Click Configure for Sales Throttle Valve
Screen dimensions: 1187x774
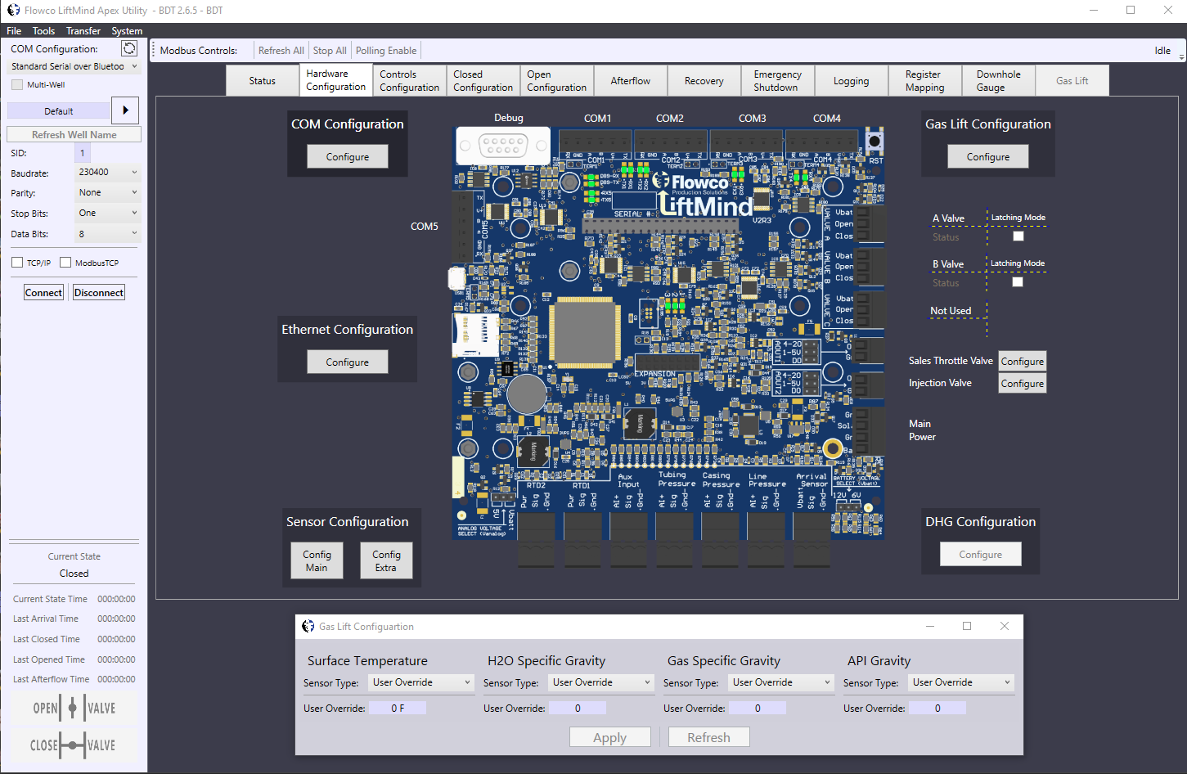coord(1023,362)
